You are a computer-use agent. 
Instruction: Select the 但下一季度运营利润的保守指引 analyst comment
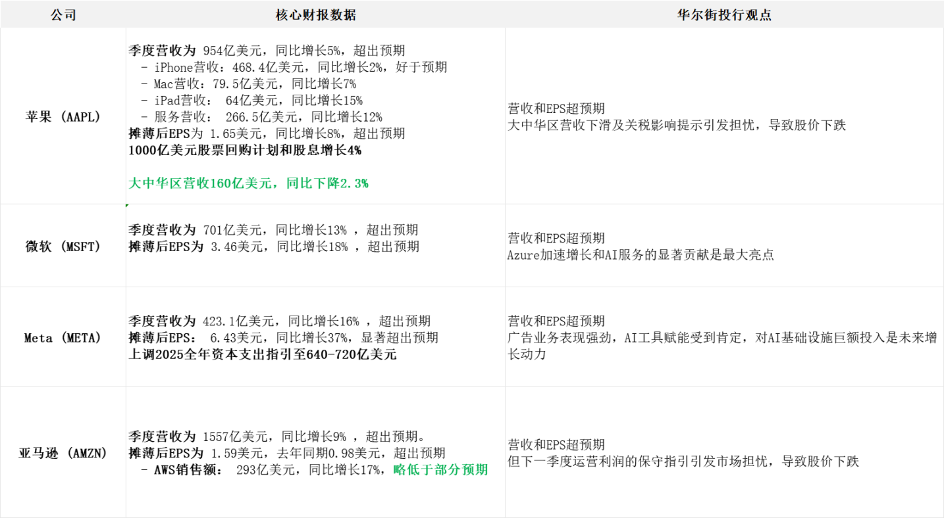click(x=683, y=461)
